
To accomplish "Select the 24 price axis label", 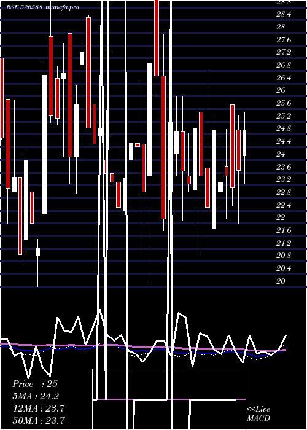I will tap(281, 154).
